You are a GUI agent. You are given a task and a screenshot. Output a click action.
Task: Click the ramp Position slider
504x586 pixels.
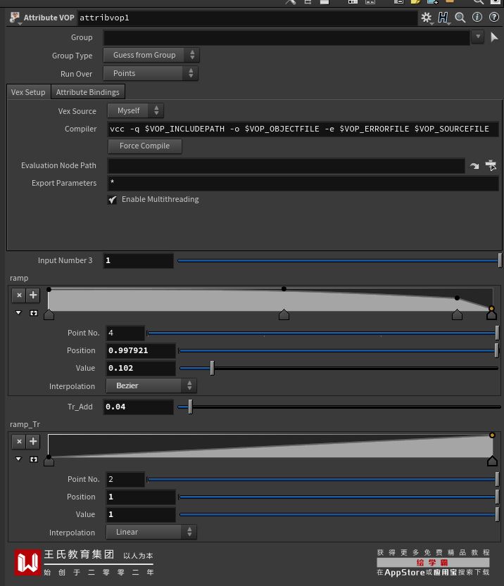pyautogui.click(x=339, y=350)
